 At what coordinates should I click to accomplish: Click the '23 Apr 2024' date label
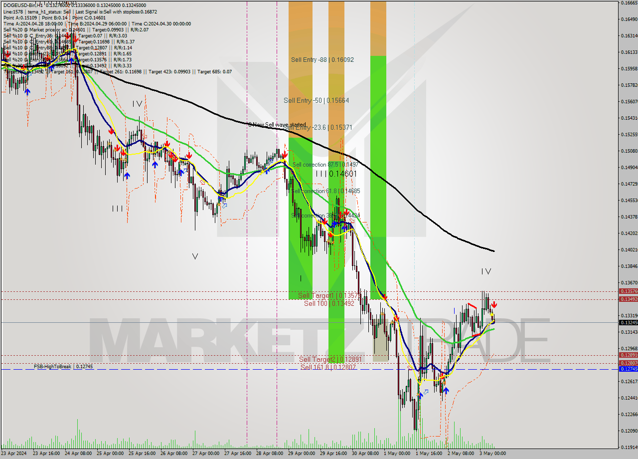13,454
